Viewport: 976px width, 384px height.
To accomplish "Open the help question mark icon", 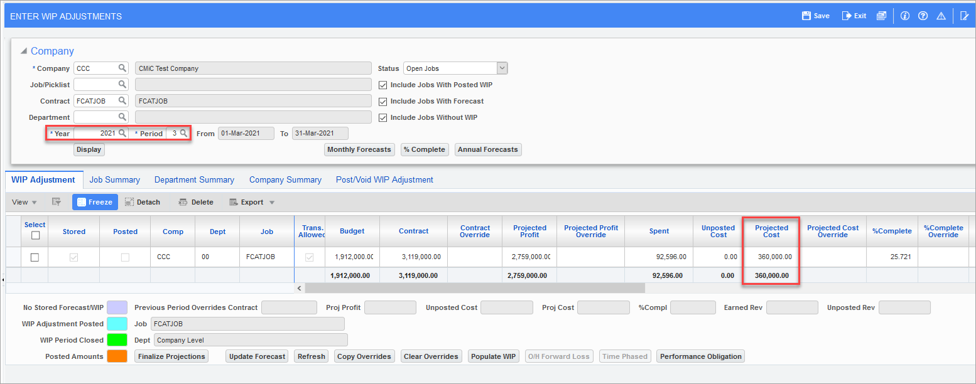I will (x=923, y=16).
